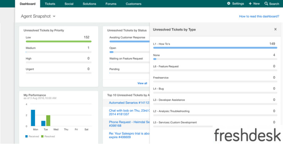The image size is (283, 144).
Task: Open the Forums tab
Action: coord(111,4)
